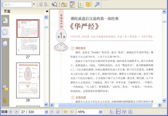Open the attachments paperclip panel in sidebar
168x116 pixels.
point(5,100)
